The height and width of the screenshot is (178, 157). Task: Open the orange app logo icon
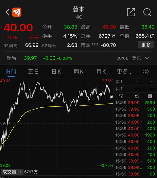coord(17,12)
